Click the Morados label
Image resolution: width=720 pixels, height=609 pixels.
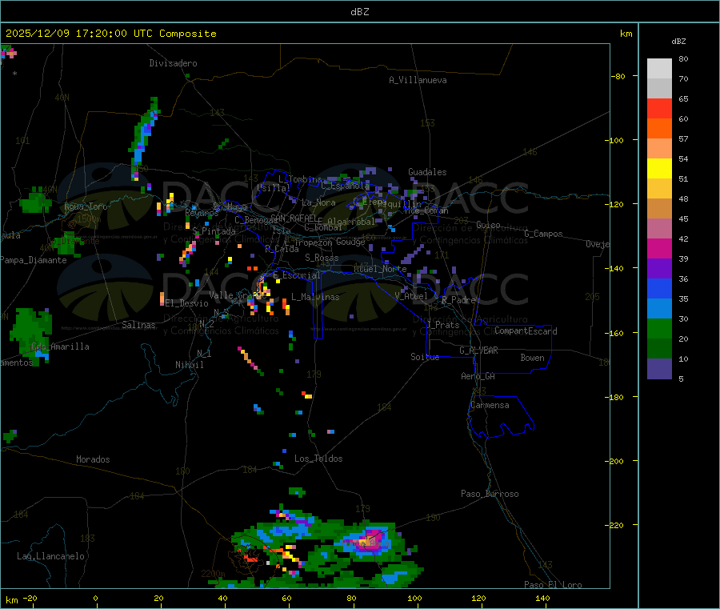click(x=93, y=459)
